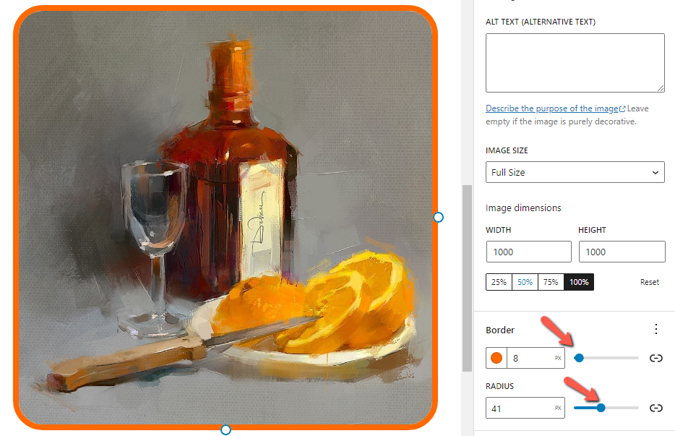
Task: Click into the Alt Text textarea
Action: tap(575, 62)
